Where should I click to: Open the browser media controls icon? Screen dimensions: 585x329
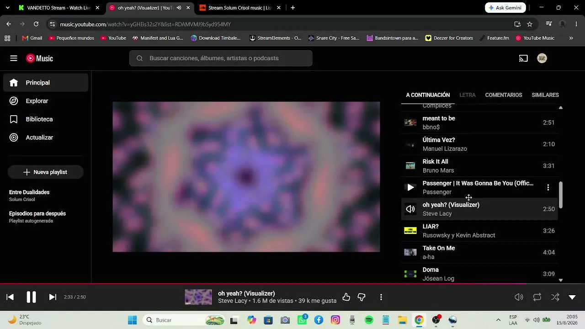[549, 24]
